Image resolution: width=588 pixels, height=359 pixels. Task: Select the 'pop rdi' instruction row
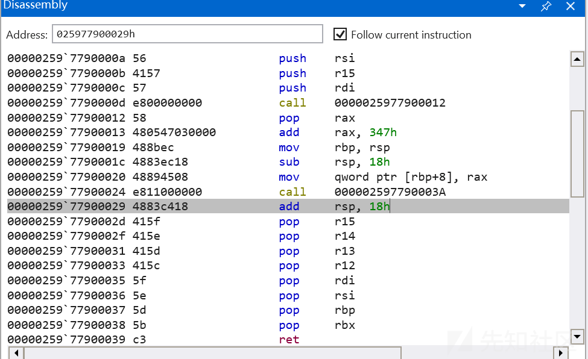(288, 280)
